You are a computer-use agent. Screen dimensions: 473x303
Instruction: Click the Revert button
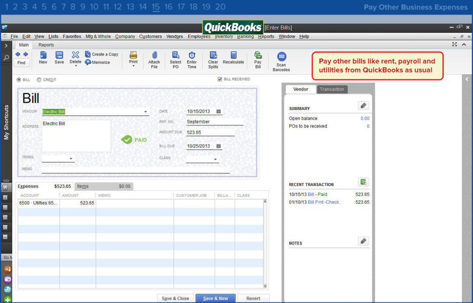click(x=253, y=299)
